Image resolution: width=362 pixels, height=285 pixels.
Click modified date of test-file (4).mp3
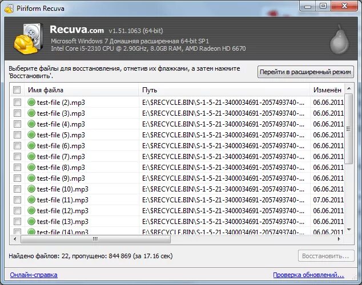(x=328, y=124)
